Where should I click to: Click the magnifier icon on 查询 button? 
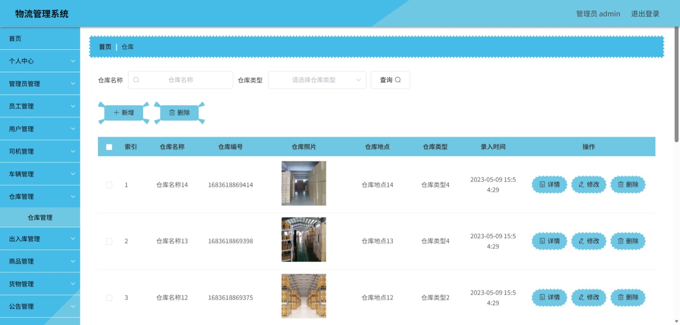click(398, 80)
